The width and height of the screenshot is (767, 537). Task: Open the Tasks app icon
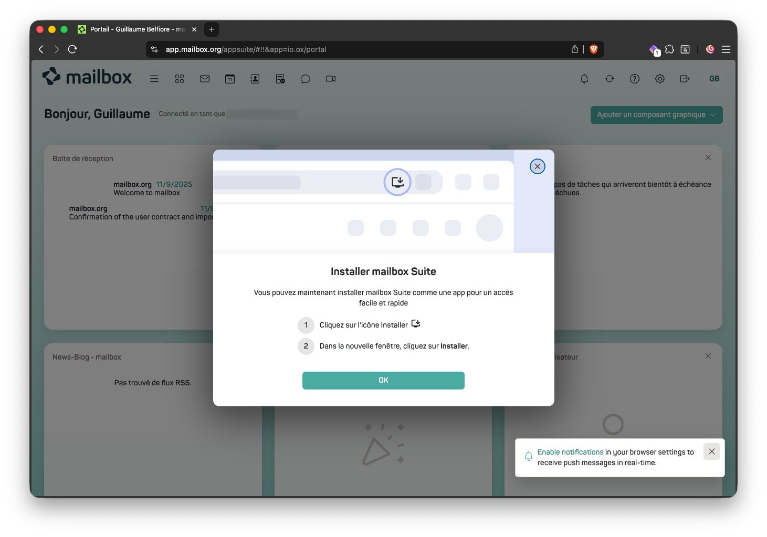pos(280,79)
